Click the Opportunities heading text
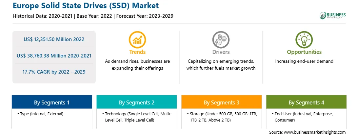Screen dimensions: 358x135 (x=304, y=52)
